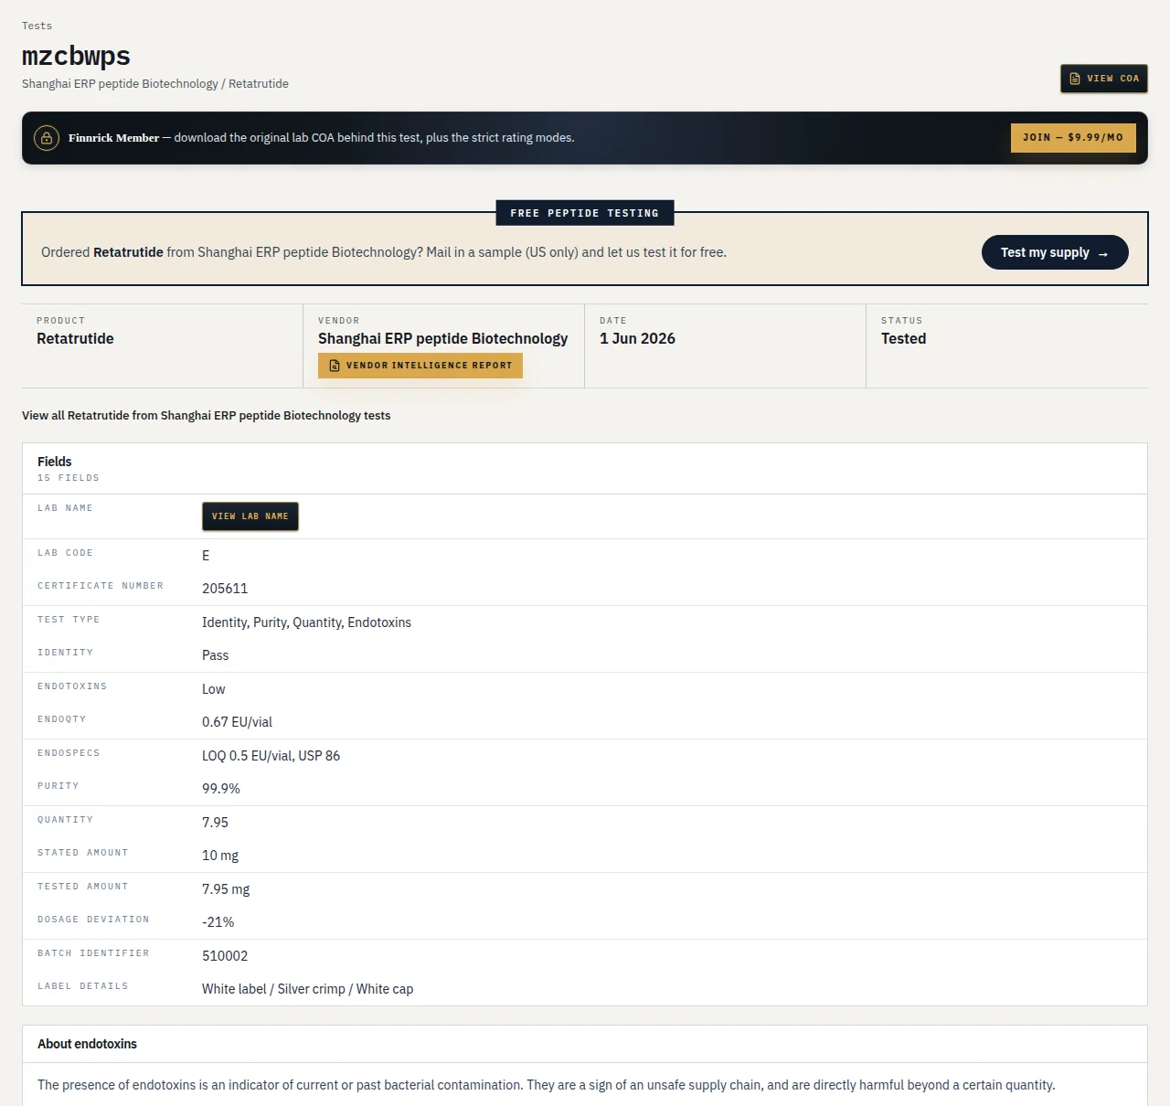Click the document icon in View COA button
The height and width of the screenshot is (1106, 1170).
(1075, 79)
